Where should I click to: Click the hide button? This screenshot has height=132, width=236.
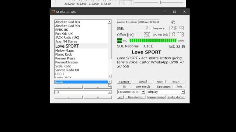[180, 87]
